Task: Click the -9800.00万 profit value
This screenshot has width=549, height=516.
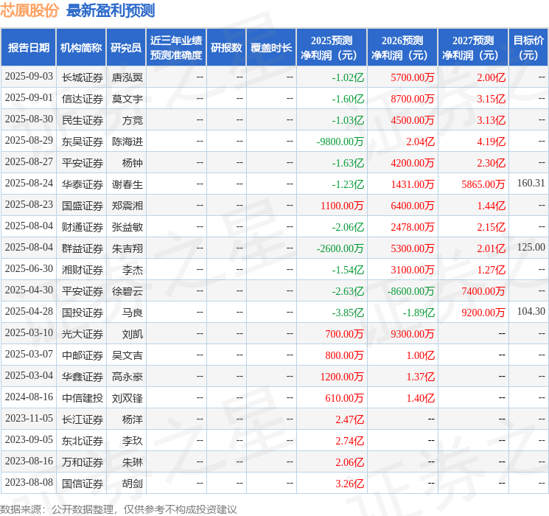Action: tap(340, 142)
